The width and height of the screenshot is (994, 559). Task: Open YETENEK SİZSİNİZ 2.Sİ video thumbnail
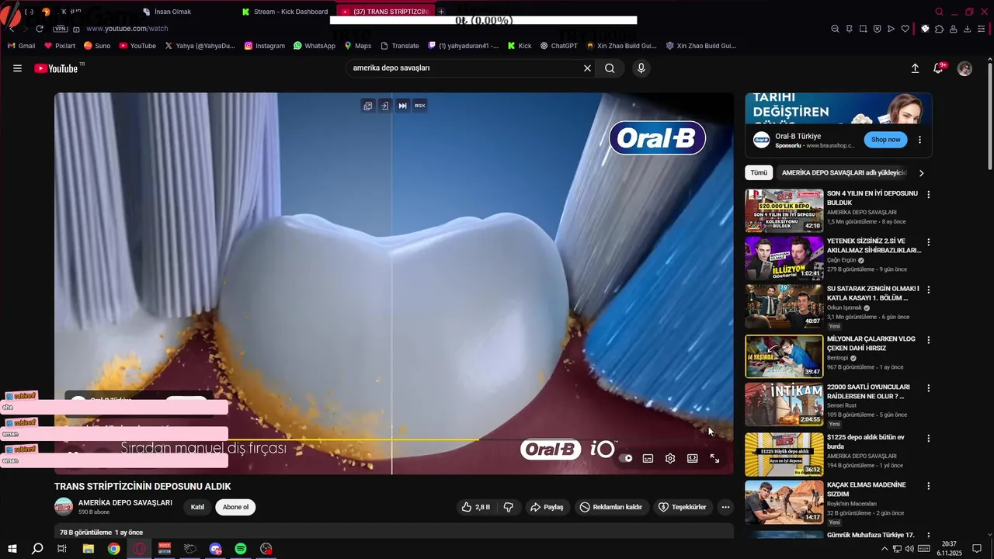point(784,259)
